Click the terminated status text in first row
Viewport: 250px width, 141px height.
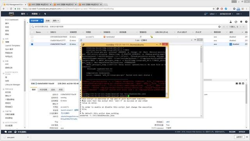click(110, 37)
